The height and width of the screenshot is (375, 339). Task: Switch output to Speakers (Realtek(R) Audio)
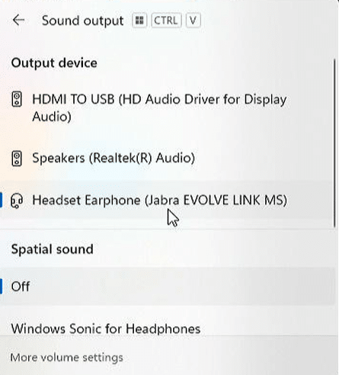pos(166,158)
